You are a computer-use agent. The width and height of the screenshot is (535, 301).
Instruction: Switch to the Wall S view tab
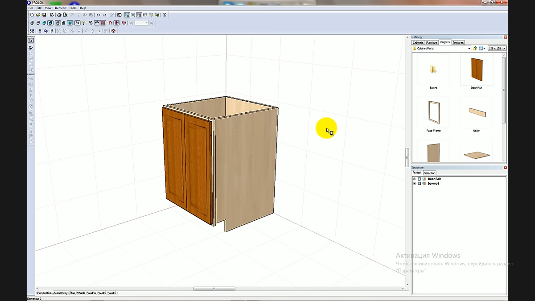coord(102,293)
